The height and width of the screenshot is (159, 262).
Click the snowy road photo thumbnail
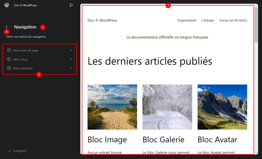tap(167, 107)
